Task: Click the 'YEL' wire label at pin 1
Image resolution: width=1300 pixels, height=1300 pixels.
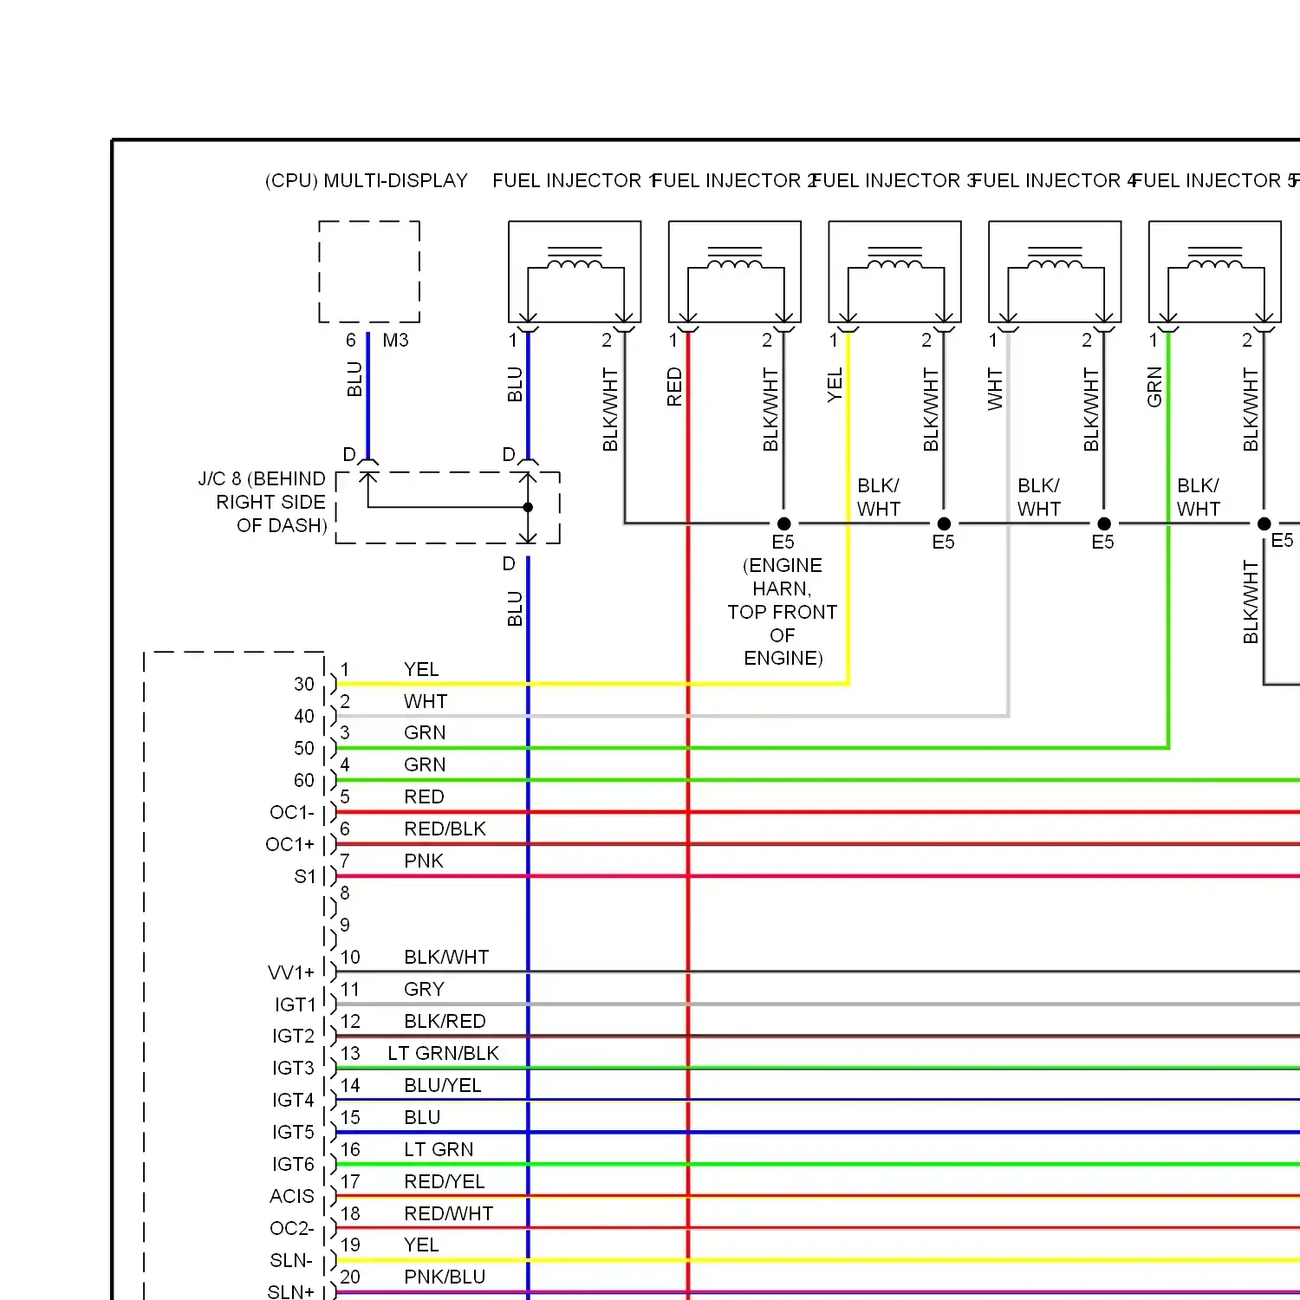Action: click(421, 669)
